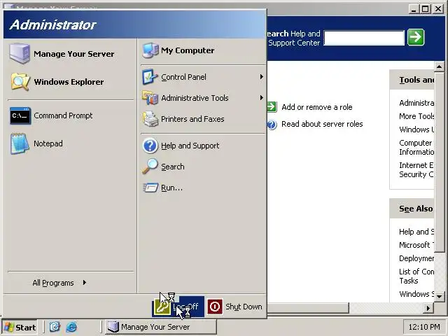The width and height of the screenshot is (448, 336).
Task: Click the Help and Support text label
Action: (x=190, y=146)
